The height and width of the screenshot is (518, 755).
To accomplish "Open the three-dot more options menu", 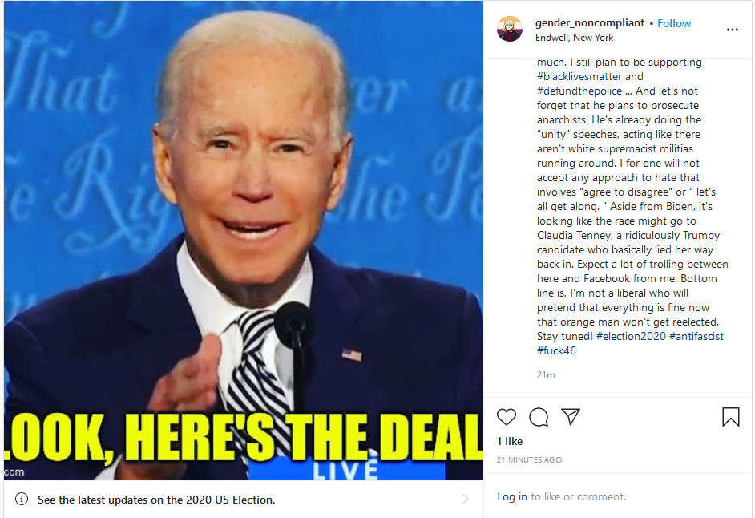I will [733, 30].
